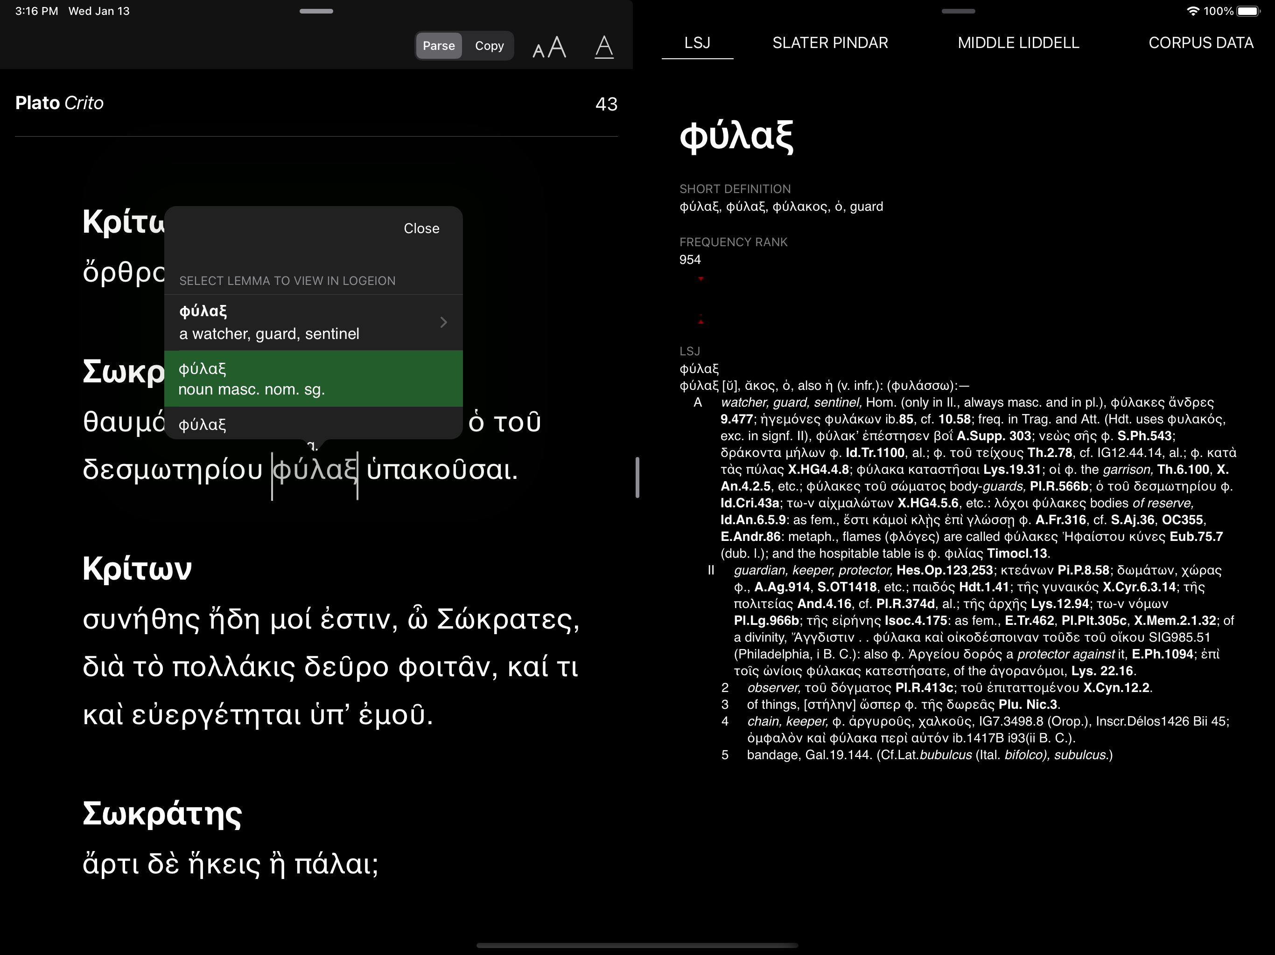Screen dimensions: 1275x955
Task: Choose the green noun masc. nom. sg. parse
Action: click(x=313, y=379)
